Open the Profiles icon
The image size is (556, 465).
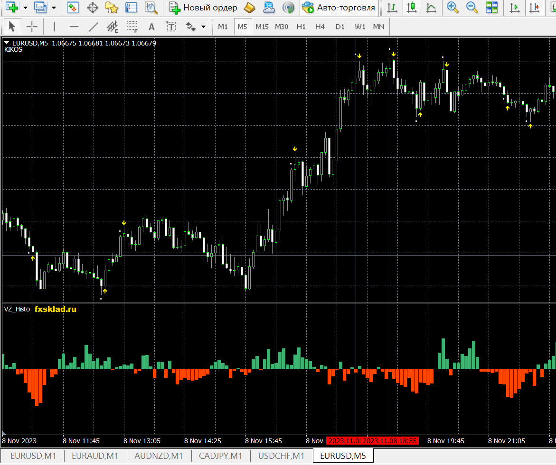tap(40, 8)
